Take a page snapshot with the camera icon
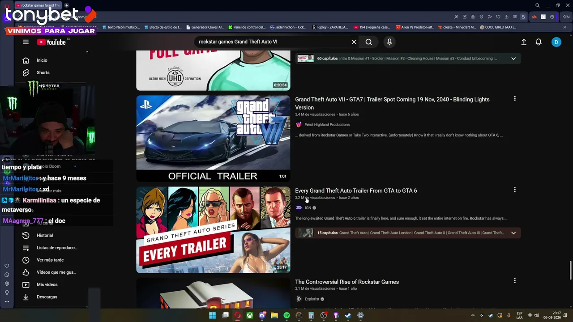The width and height of the screenshot is (573, 322). coord(473,17)
